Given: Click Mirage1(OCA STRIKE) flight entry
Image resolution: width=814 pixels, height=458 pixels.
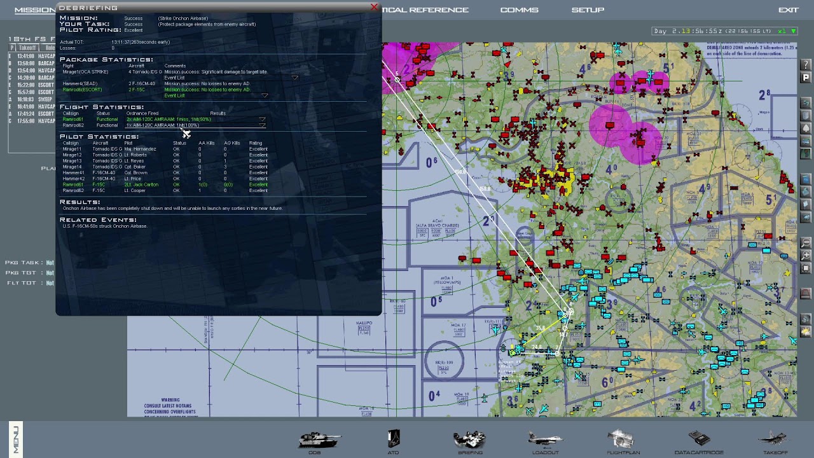Looking at the screenshot, I should coord(85,72).
